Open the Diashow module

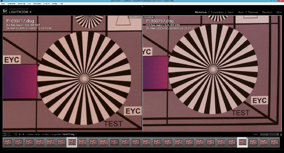(253, 12)
